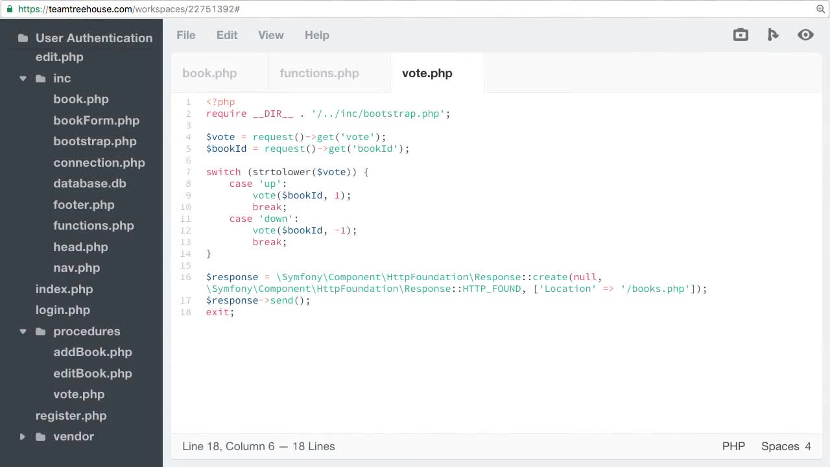Switch to the functions.php tab
Screen dimensions: 830x467
tap(329, 73)
